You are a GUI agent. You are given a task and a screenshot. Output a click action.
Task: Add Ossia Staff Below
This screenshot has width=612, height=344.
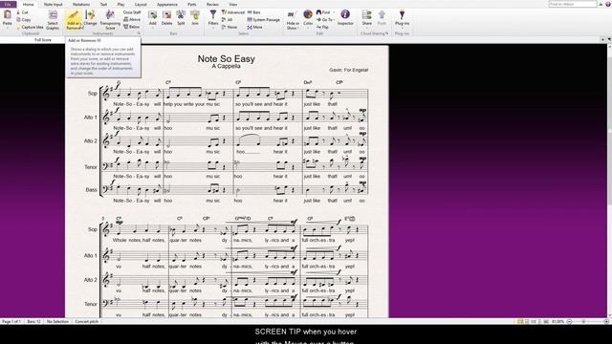(132, 27)
